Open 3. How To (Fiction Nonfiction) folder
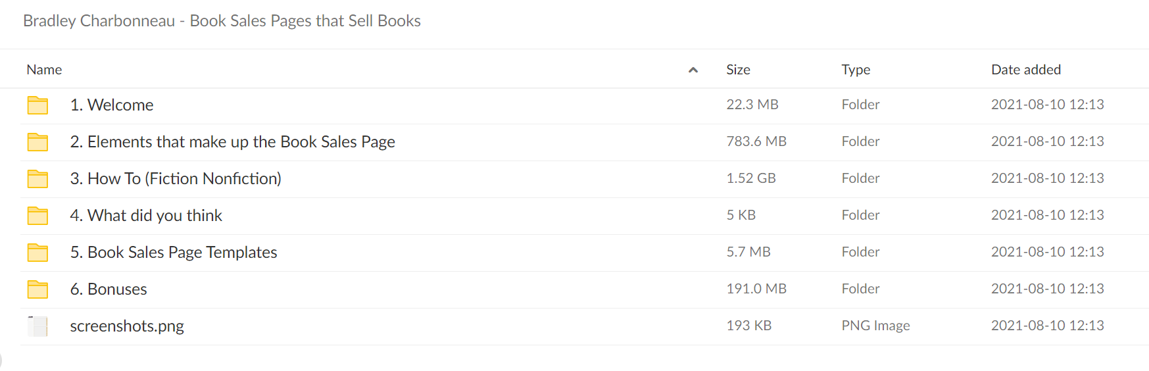 tap(176, 179)
